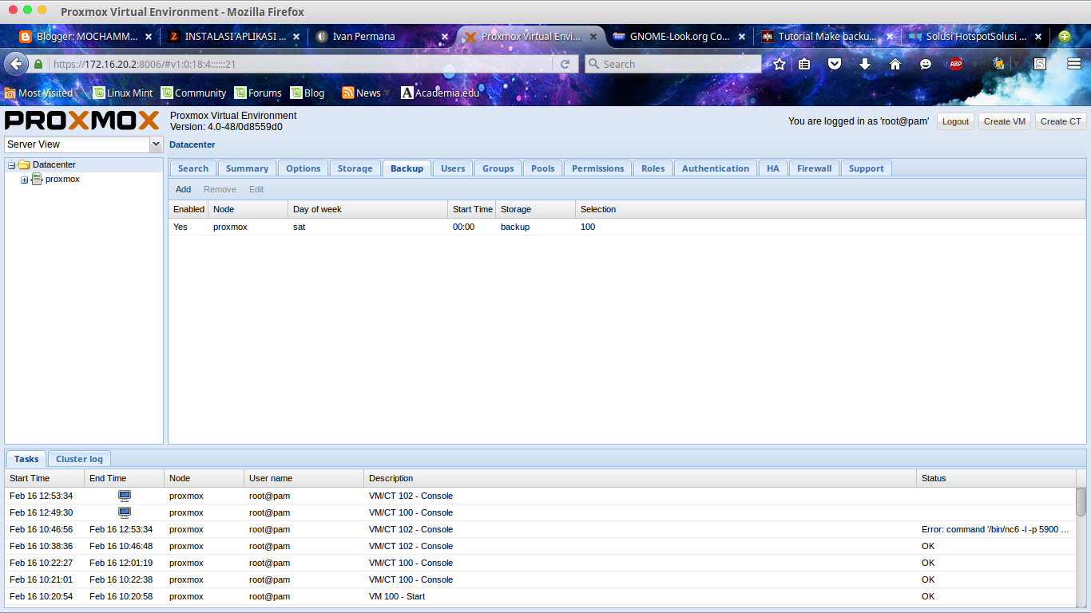
Task: Add a new backup job
Action: (184, 189)
